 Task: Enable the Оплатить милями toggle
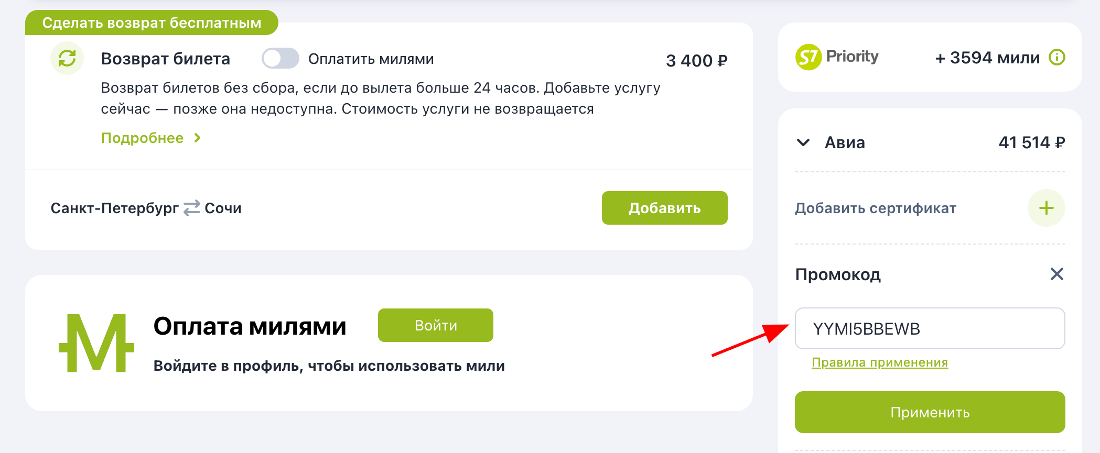point(279,59)
